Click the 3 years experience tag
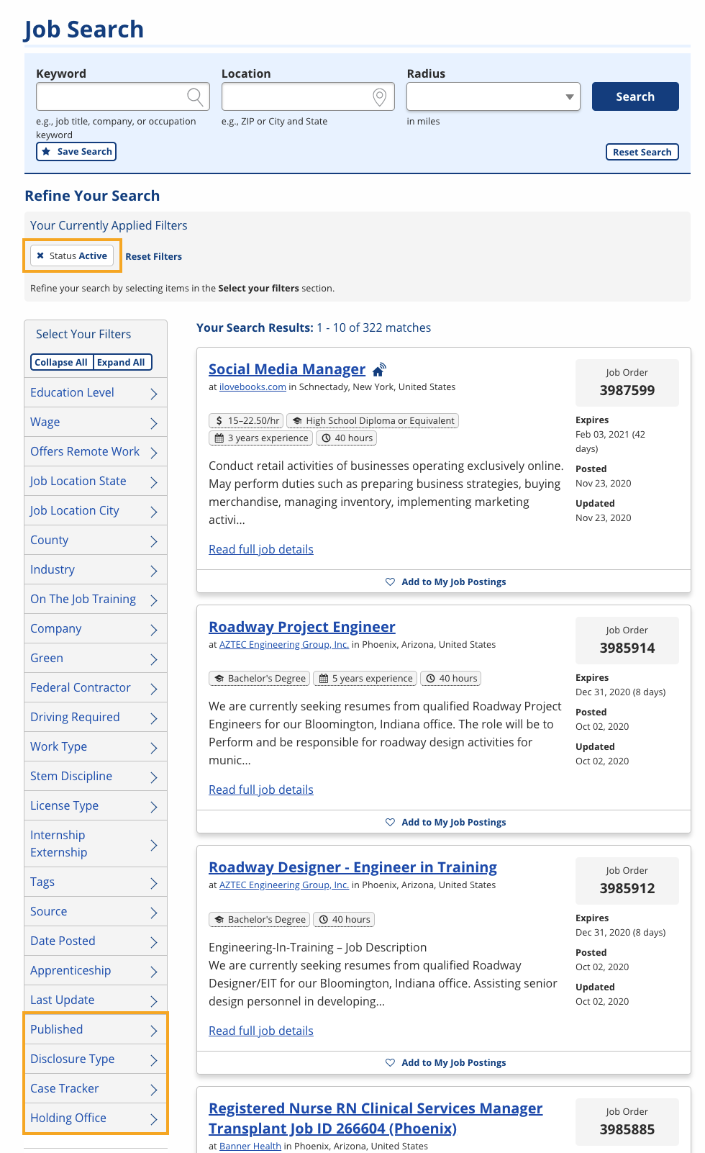 [261, 438]
